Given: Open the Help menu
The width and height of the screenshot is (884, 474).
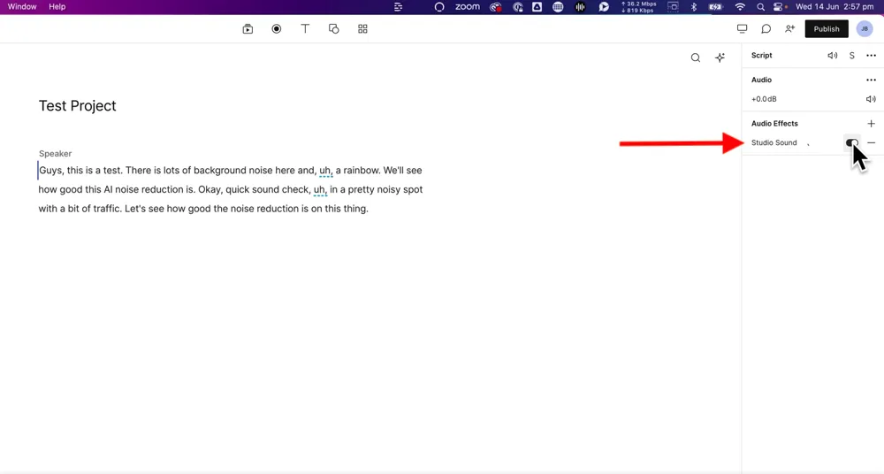Looking at the screenshot, I should pos(57,6).
